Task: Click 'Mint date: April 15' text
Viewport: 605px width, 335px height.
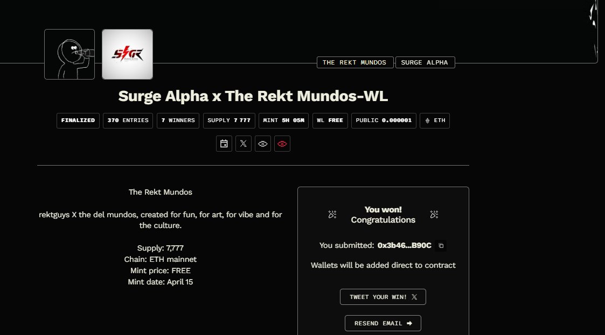Action: (x=161, y=282)
